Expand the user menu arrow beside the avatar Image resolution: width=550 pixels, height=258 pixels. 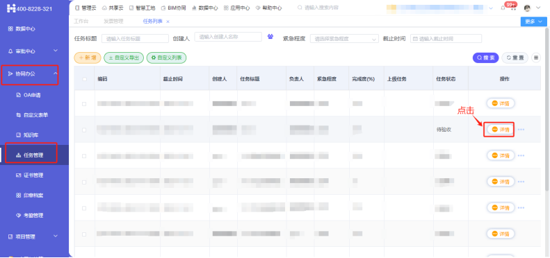[538, 8]
